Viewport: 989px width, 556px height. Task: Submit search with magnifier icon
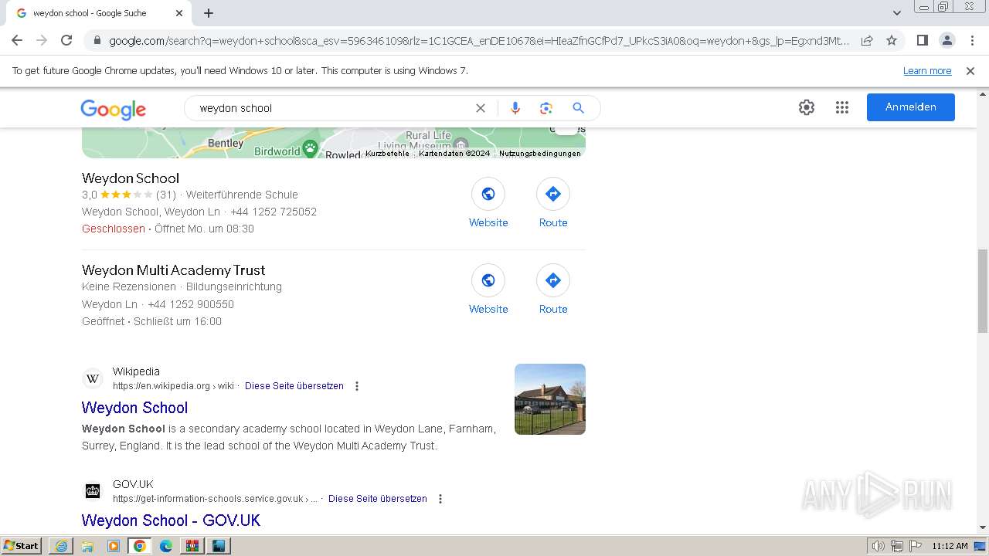coord(578,108)
